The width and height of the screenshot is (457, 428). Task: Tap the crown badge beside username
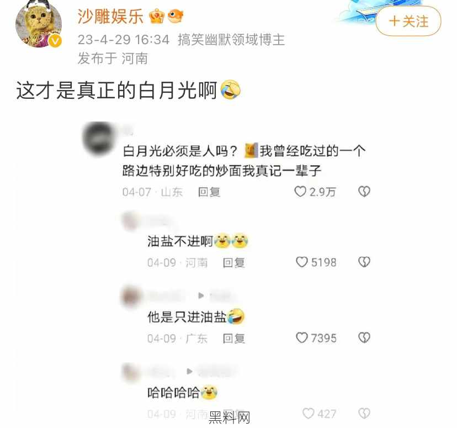coord(157,16)
